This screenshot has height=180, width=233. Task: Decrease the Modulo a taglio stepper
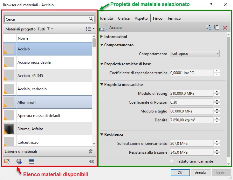[x=217, y=113]
